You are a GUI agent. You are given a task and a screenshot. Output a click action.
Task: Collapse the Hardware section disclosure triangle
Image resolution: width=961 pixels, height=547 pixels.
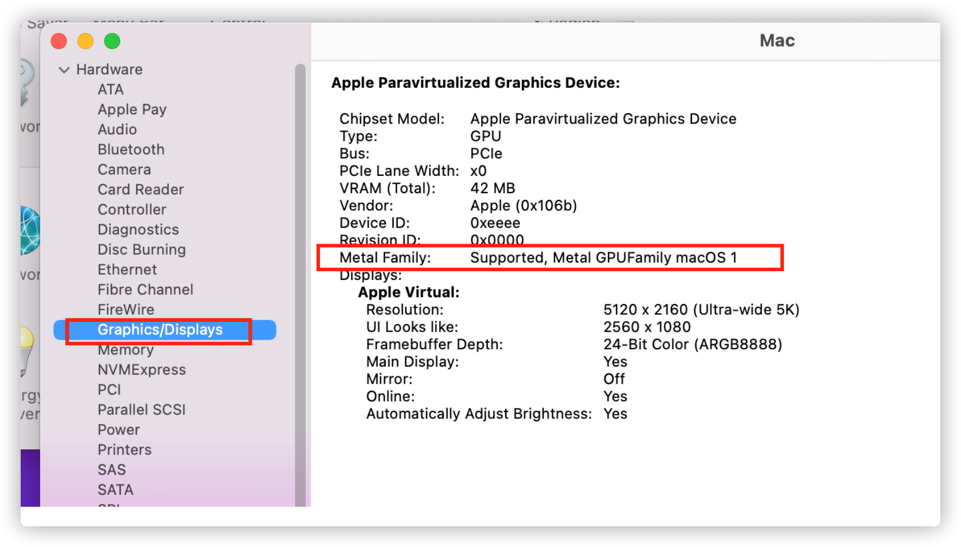coord(64,70)
